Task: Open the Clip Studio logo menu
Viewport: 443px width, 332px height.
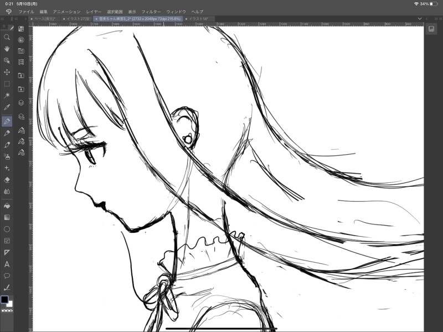Action: (x=9, y=12)
